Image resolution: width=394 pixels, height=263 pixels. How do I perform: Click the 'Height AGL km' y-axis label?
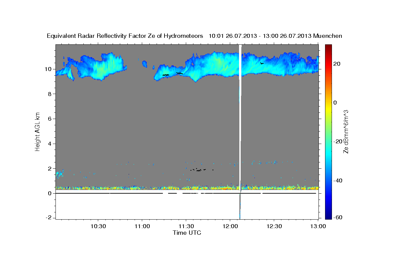[38, 131]
